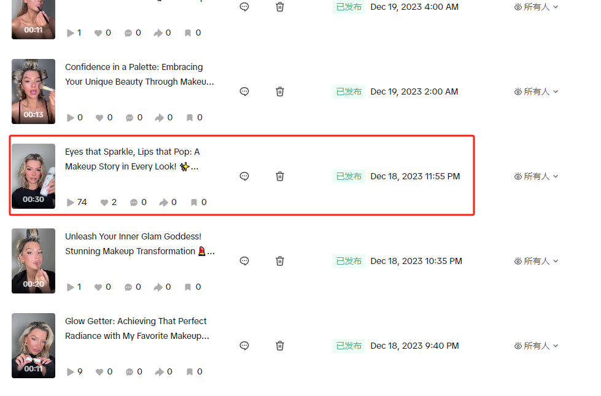Delete the 'Glow Getter' video
Image resolution: width=601 pixels, height=396 pixels.
[280, 346]
